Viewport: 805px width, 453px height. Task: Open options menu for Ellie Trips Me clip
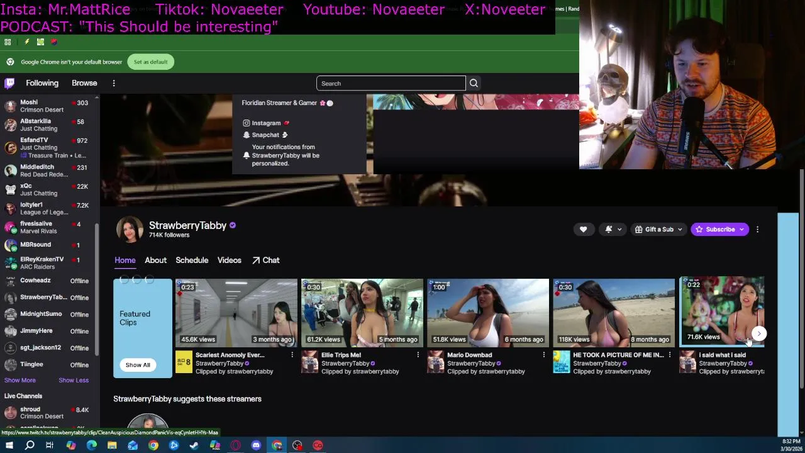click(x=418, y=355)
